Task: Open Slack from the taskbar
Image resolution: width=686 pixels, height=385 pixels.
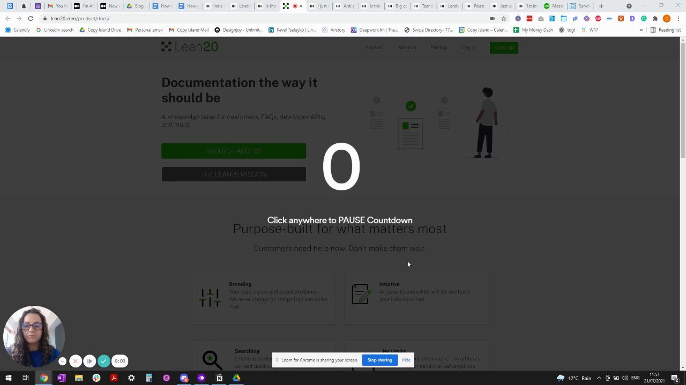Action: coord(96,378)
